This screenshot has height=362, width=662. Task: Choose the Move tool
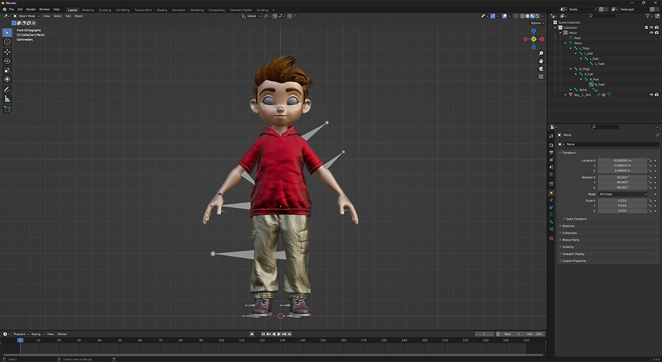[x=7, y=52]
